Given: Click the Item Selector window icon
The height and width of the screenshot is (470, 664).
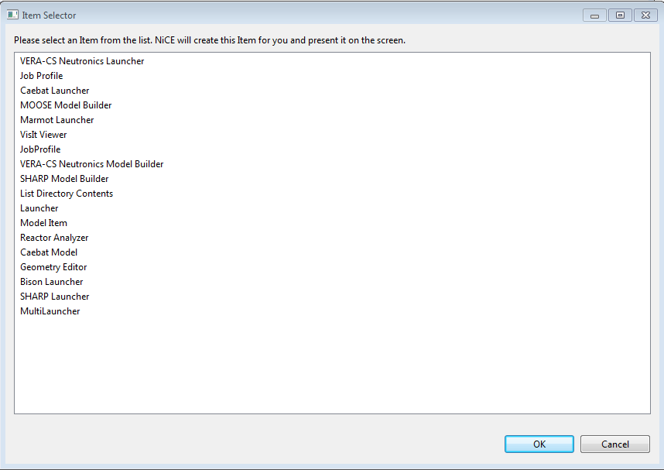Looking at the screenshot, I should 12,15.
